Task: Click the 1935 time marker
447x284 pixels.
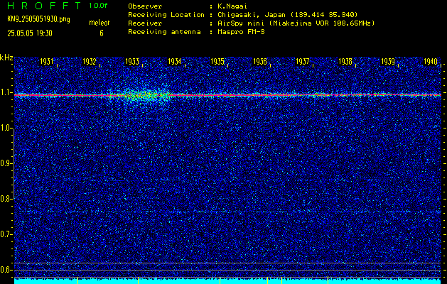Action: 217,62
